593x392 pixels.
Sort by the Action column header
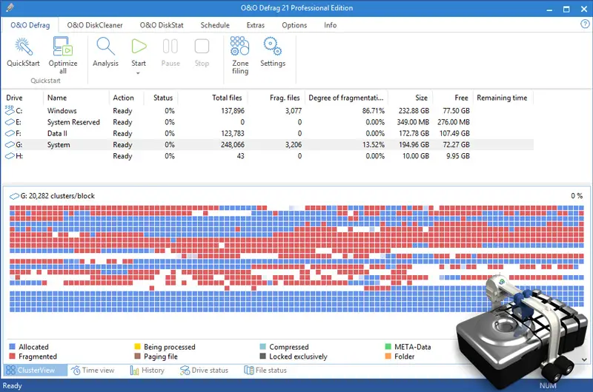click(123, 98)
